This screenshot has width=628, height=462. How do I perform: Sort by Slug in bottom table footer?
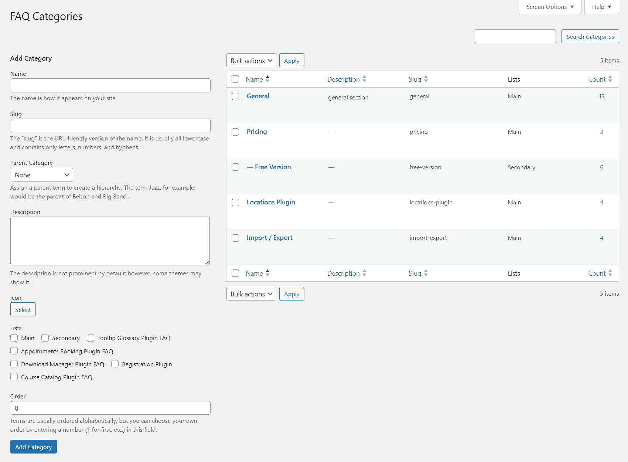click(414, 274)
